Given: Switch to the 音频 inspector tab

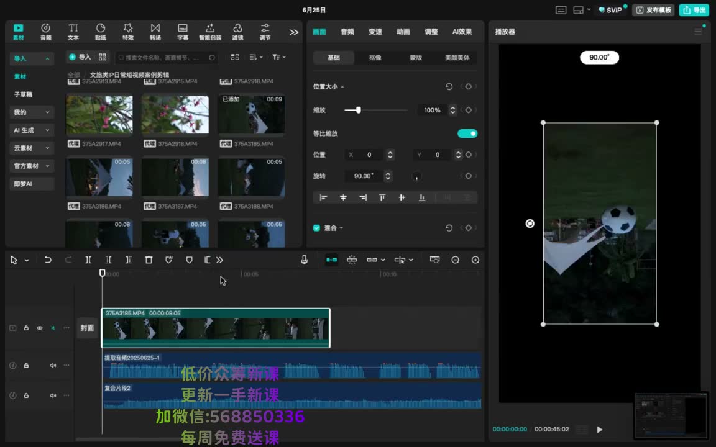Looking at the screenshot, I should 347,32.
